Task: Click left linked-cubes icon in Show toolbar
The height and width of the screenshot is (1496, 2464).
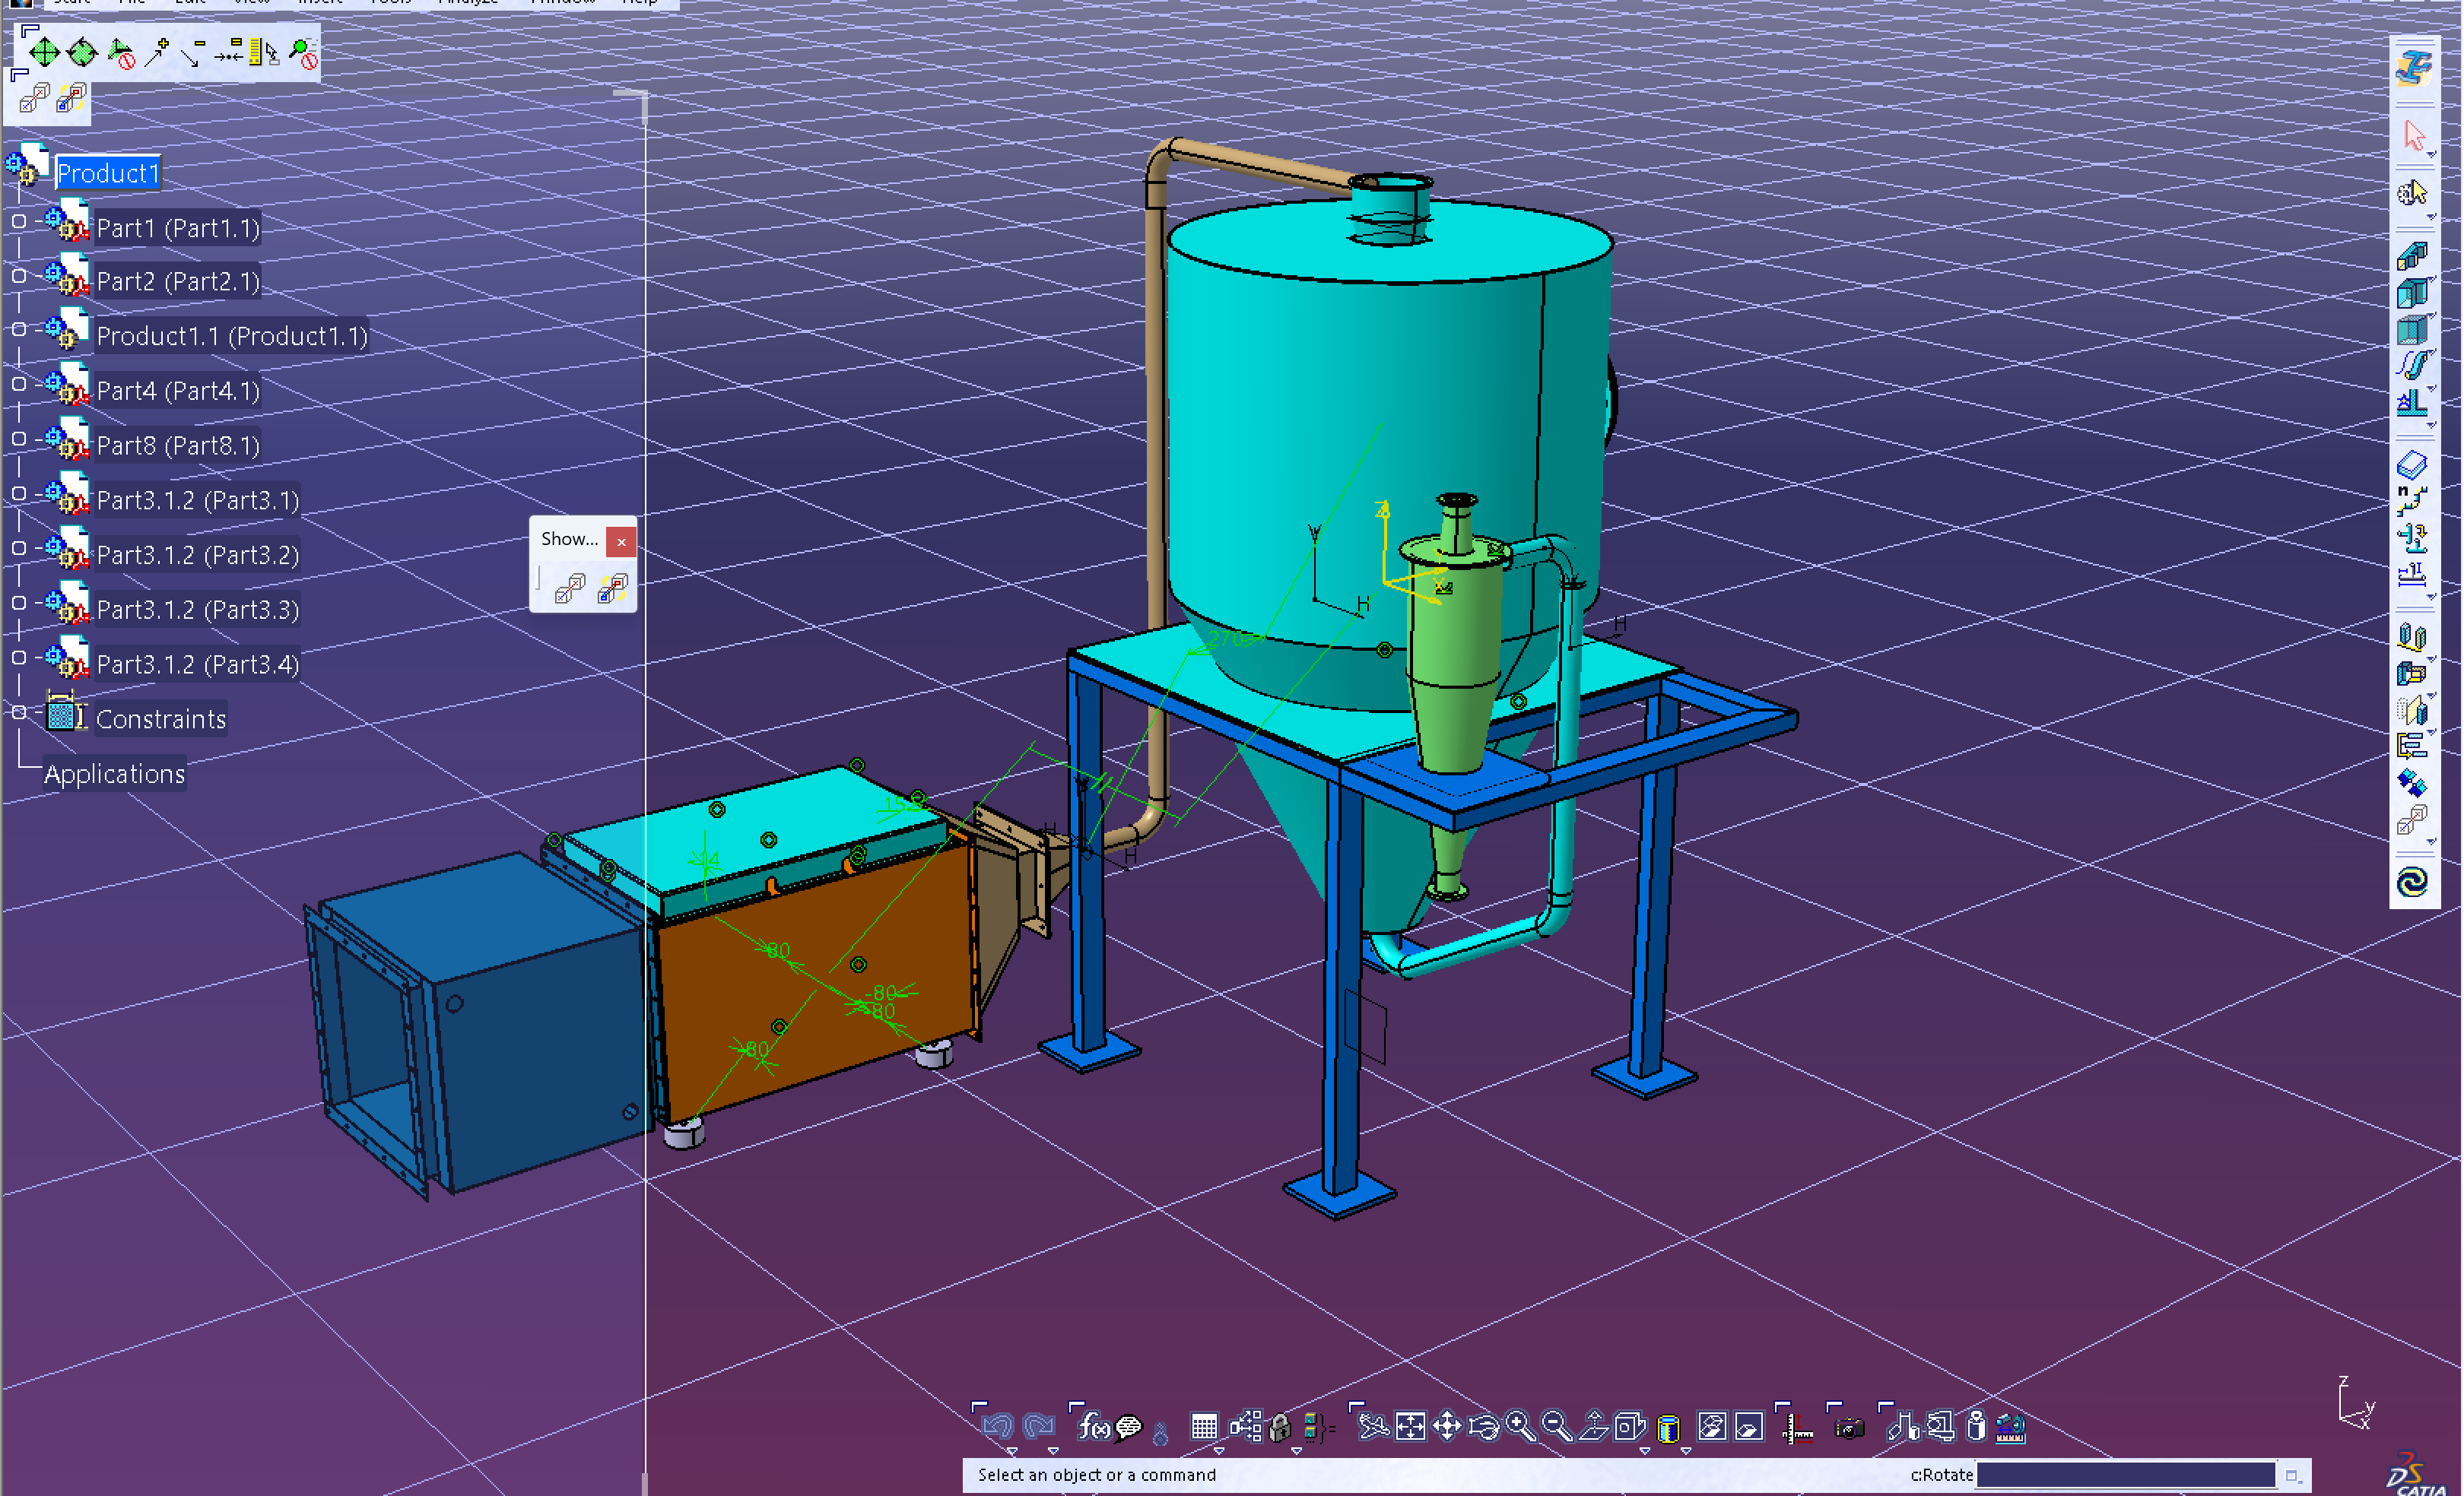Action: click(x=570, y=588)
